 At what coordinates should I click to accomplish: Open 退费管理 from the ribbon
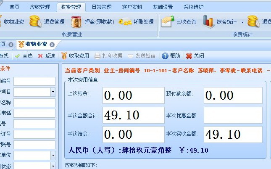click(54, 22)
